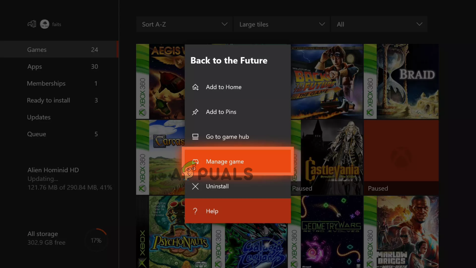Click the Apps count 30
The image size is (476, 268).
[x=95, y=67]
